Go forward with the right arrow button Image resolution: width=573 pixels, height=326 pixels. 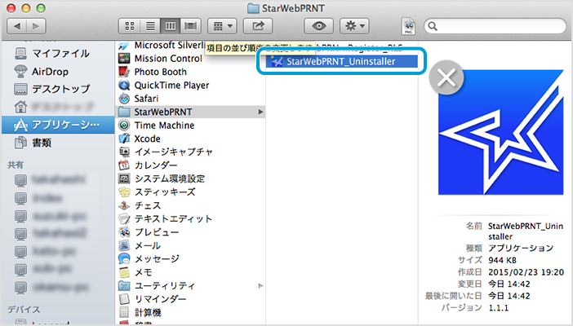[36, 26]
